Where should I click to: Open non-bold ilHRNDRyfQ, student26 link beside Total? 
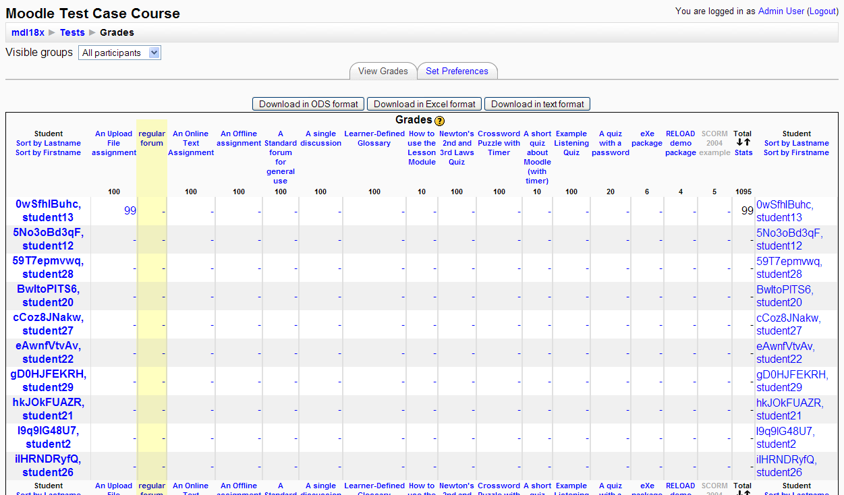coord(787,465)
